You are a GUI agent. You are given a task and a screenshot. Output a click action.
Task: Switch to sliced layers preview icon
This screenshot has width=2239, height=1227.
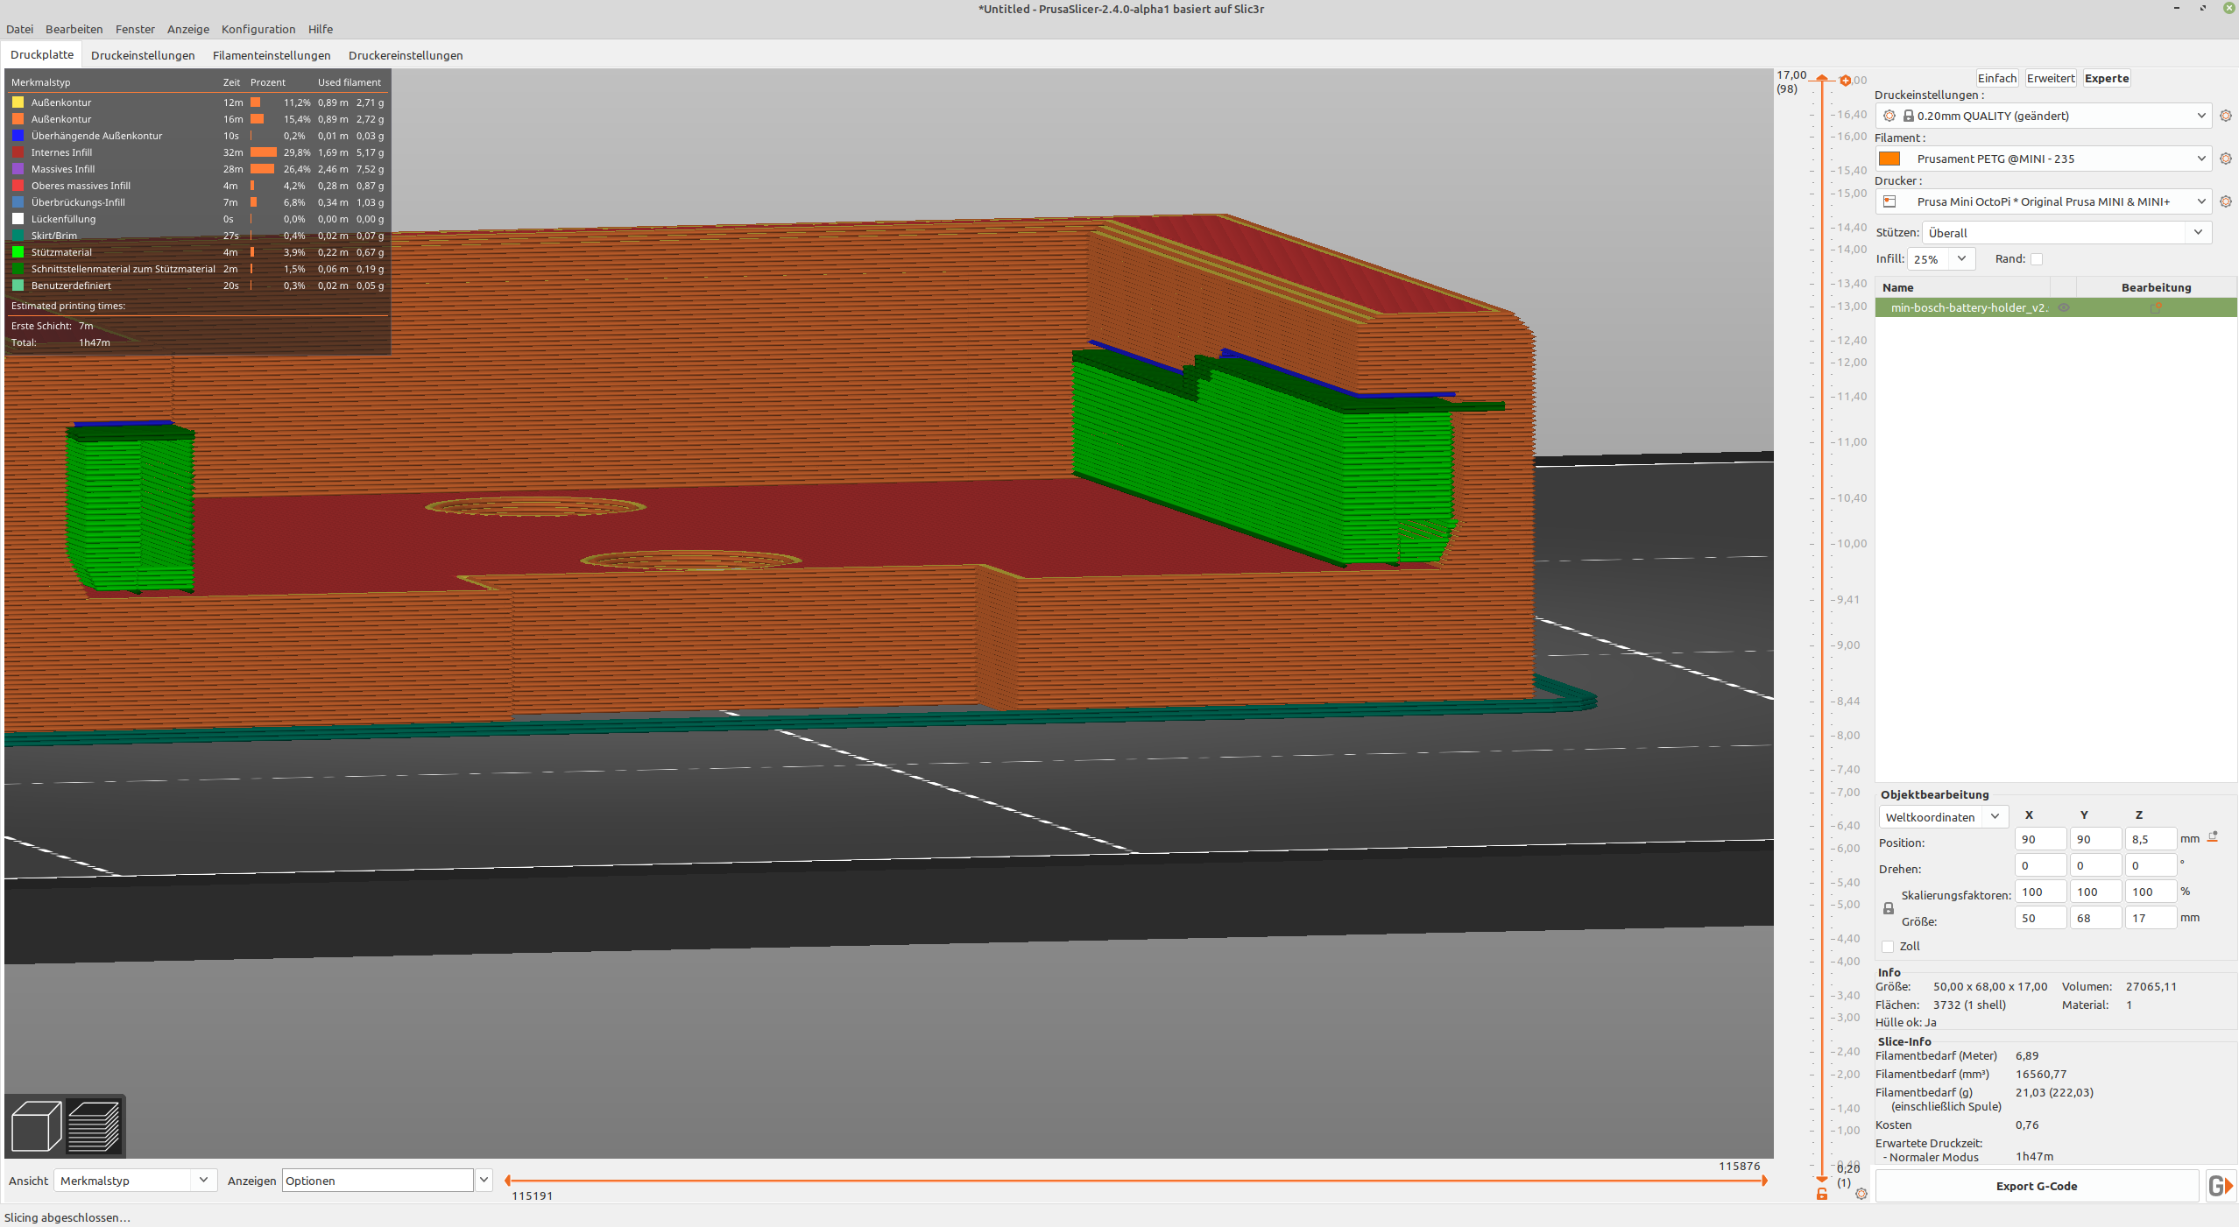[94, 1125]
